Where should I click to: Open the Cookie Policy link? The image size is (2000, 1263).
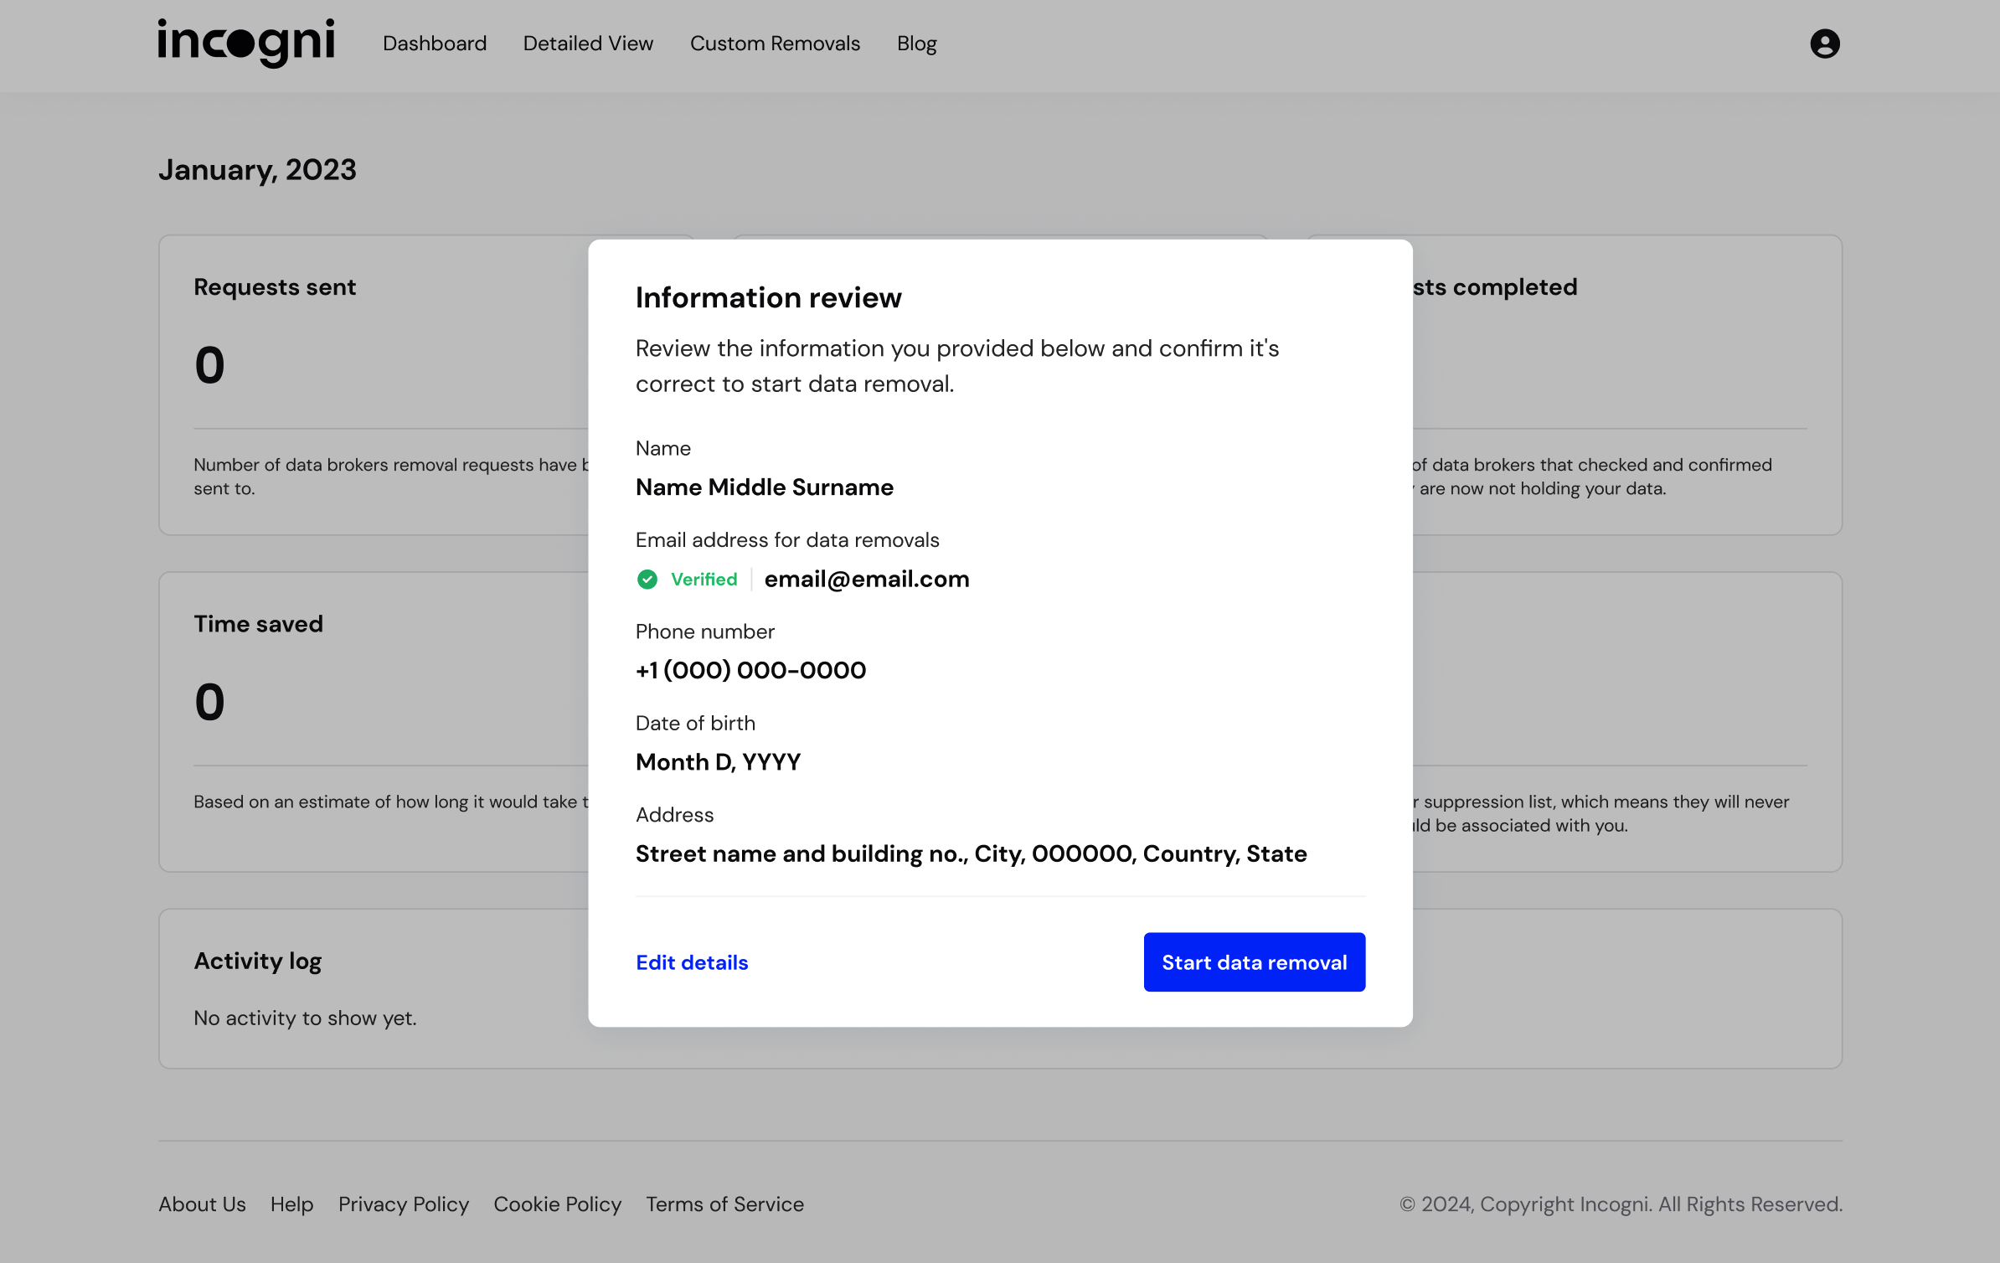(557, 1204)
